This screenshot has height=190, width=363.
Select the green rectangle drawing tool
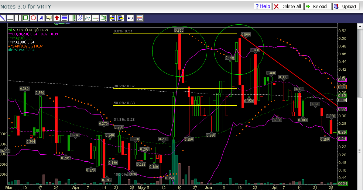point(25,18)
